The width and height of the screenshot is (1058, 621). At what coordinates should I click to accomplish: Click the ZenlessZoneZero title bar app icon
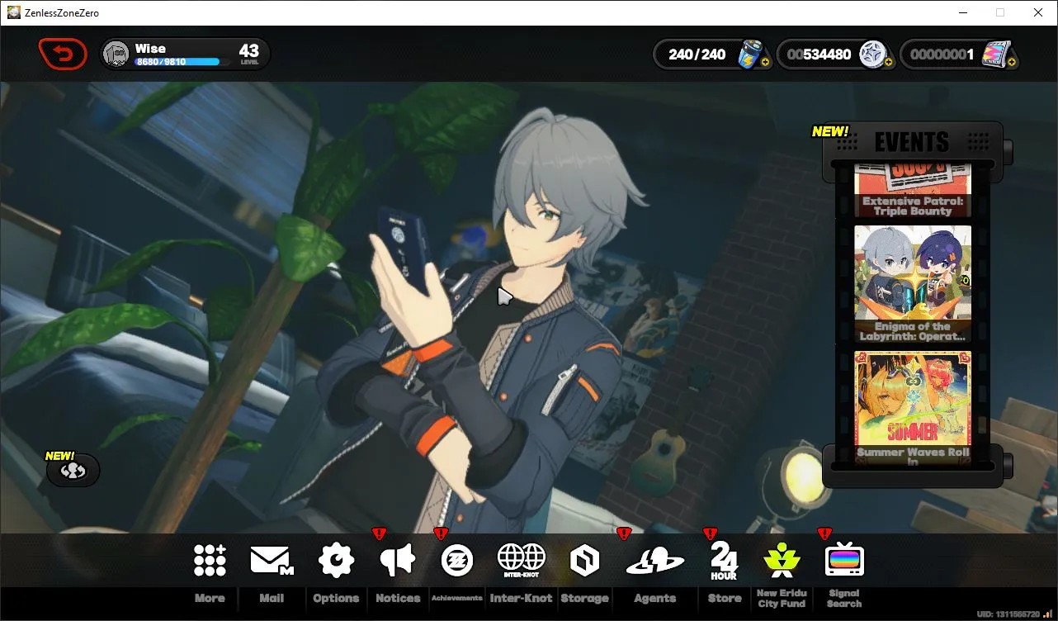click(14, 12)
